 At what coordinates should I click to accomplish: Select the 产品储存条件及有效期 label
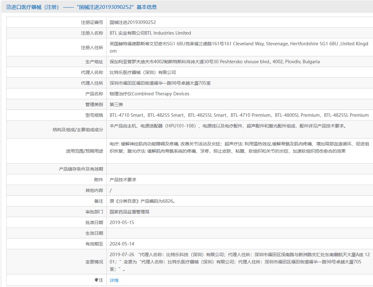click(x=81, y=169)
